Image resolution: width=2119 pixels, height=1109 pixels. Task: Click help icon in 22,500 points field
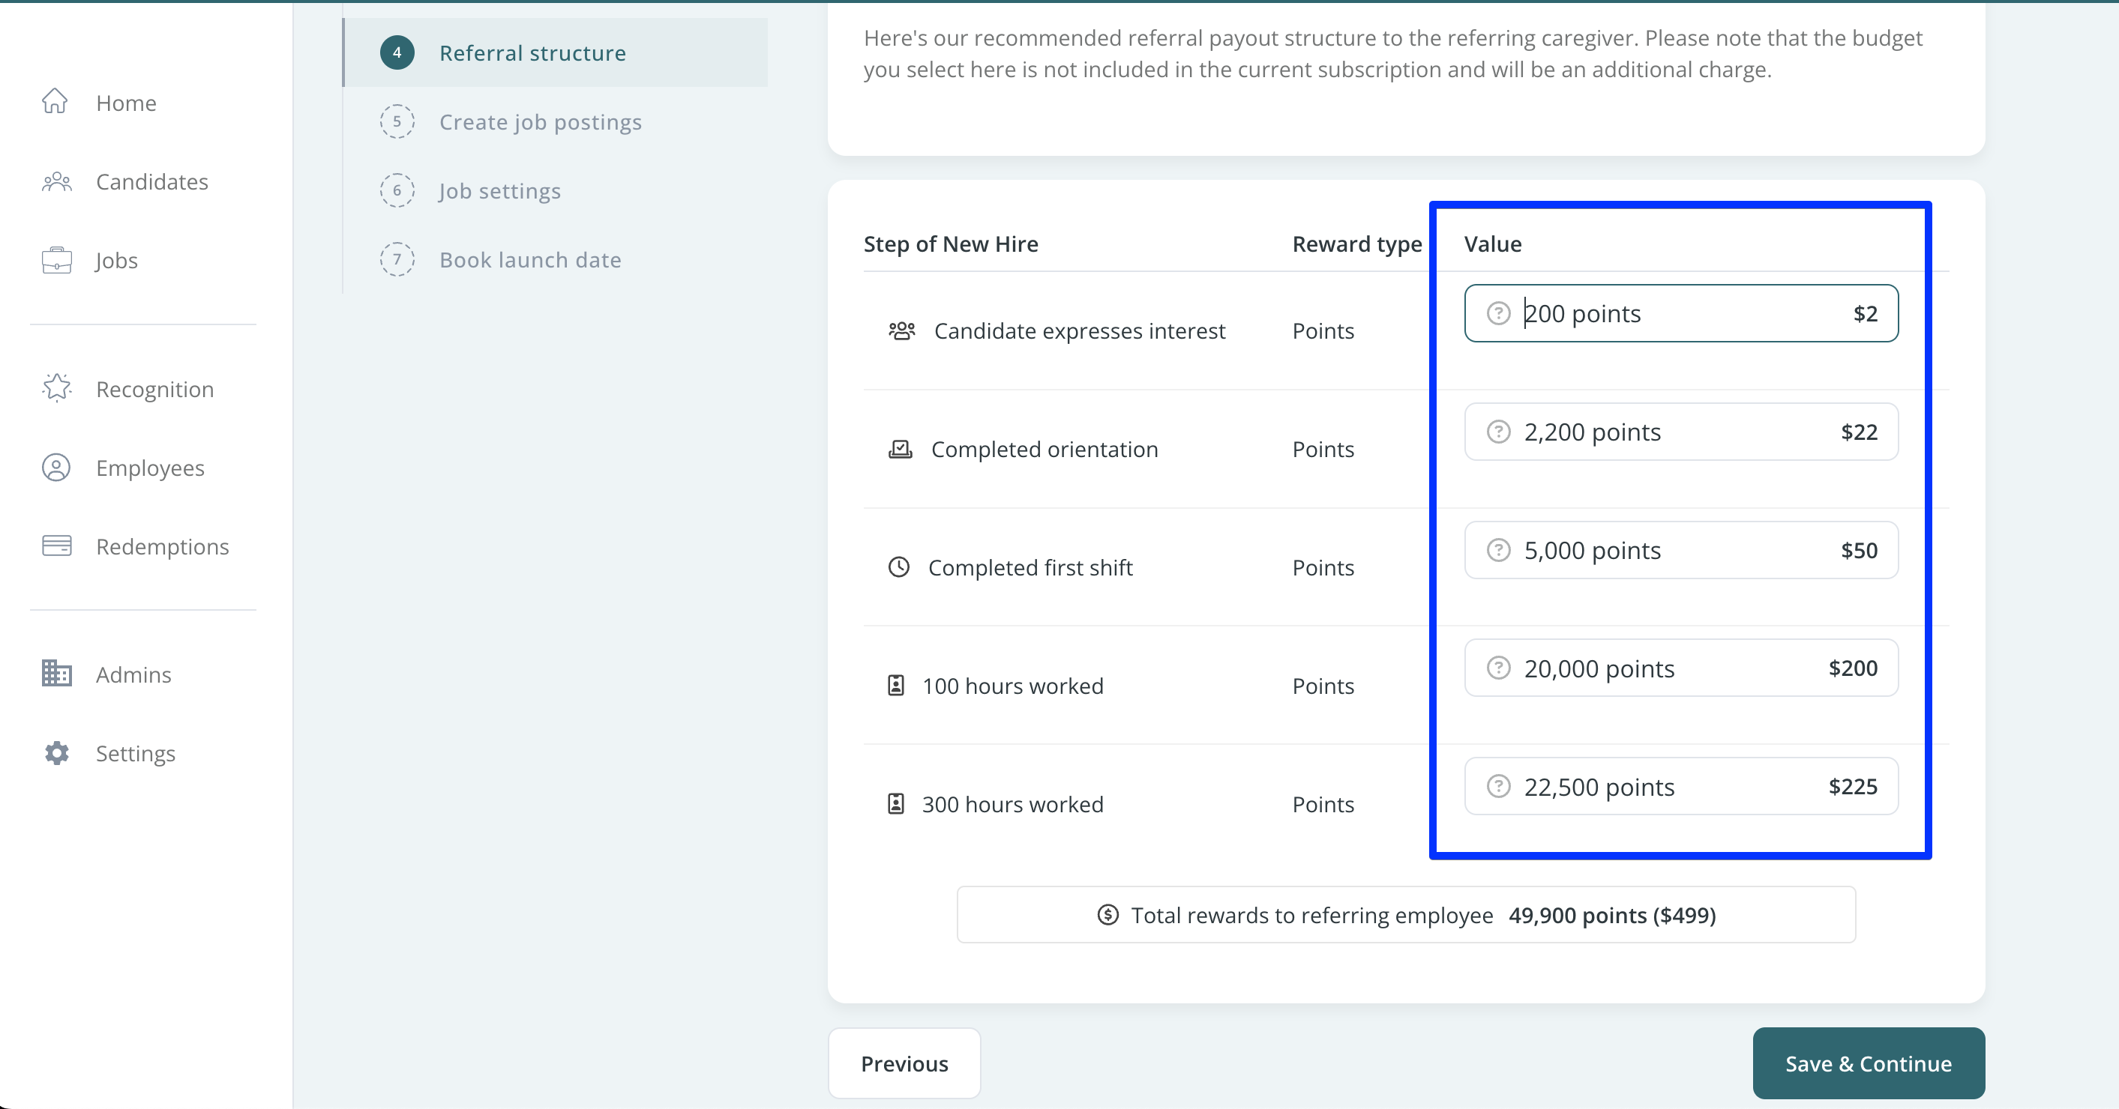pyautogui.click(x=1498, y=787)
